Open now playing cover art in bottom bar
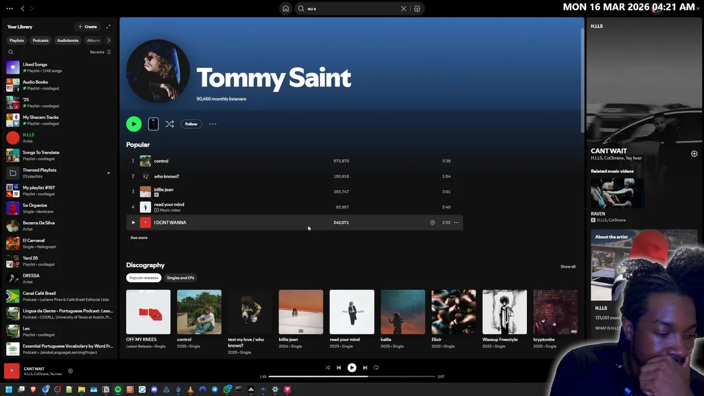 (12, 371)
